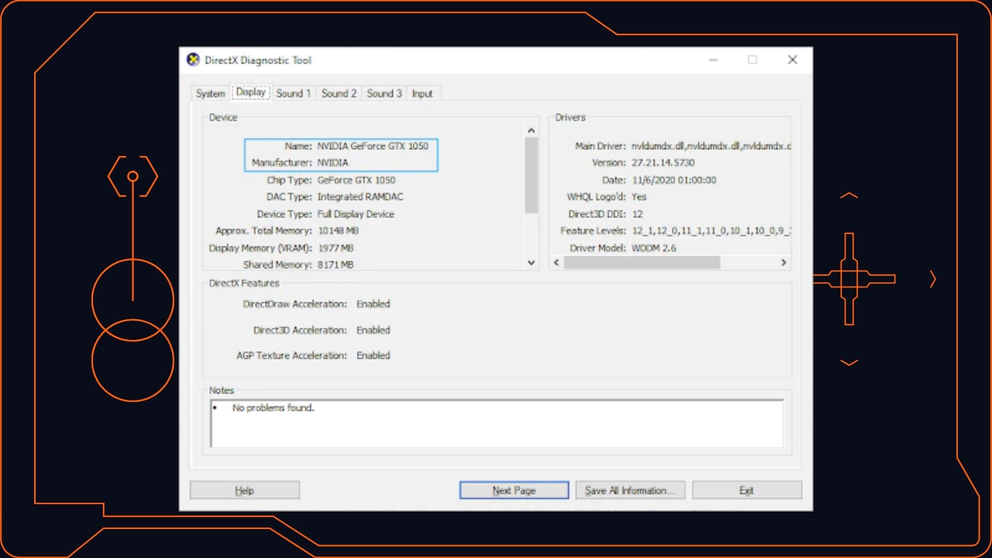
Task: Select the text 'NVIDIA GeForce GTX 1050'
Action: (373, 146)
